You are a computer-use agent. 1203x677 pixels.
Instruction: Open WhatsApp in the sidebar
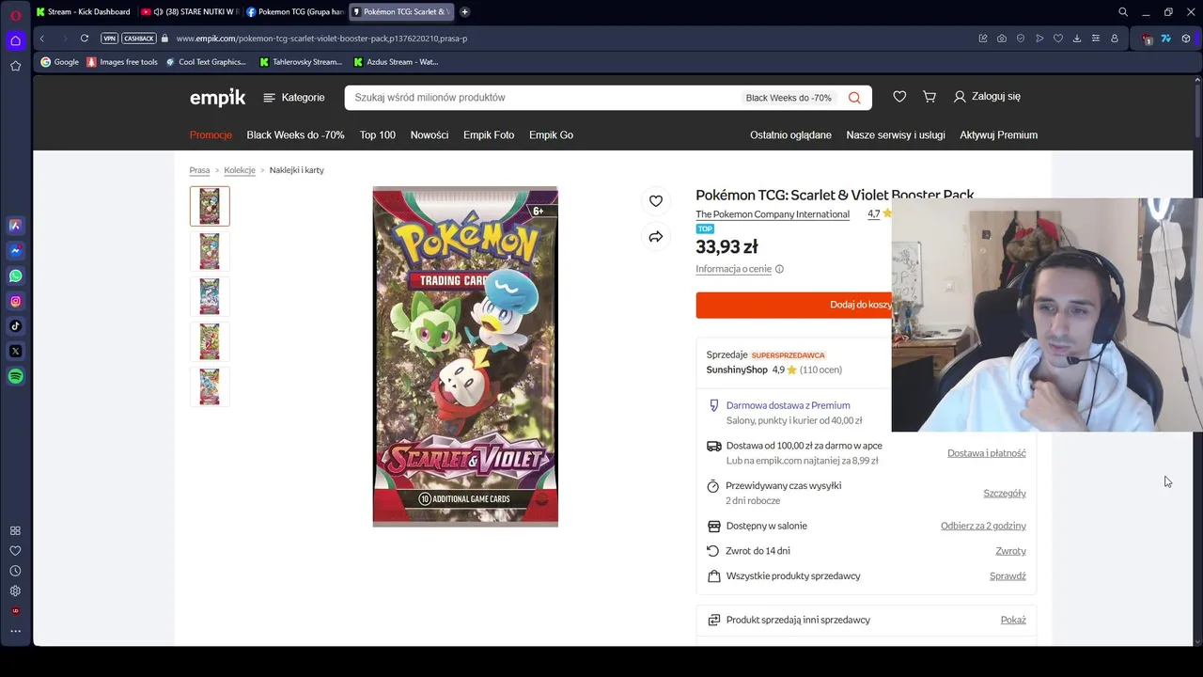15,276
